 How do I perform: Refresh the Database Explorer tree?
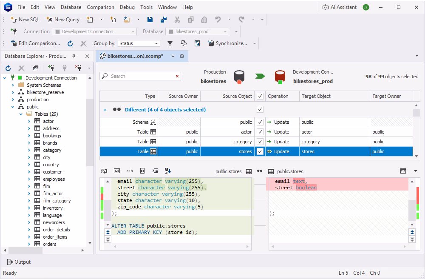point(8,68)
